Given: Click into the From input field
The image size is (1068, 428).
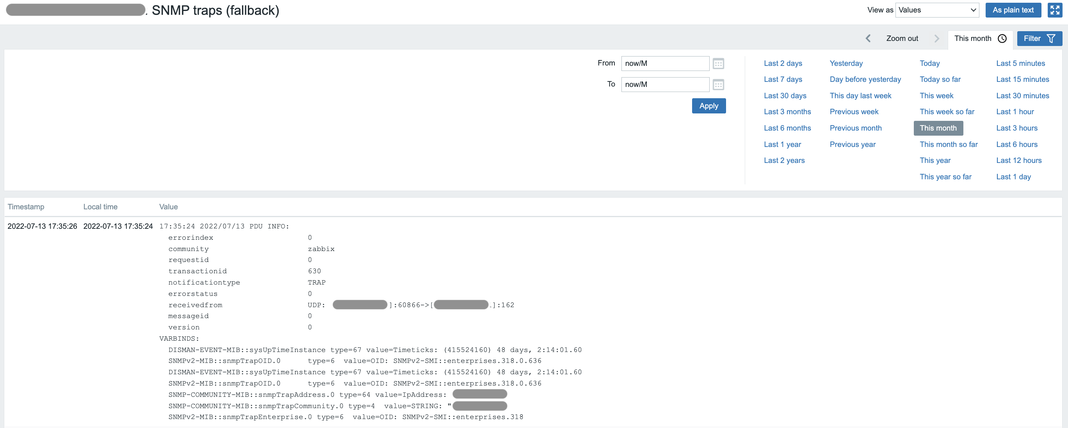Looking at the screenshot, I should pyautogui.click(x=665, y=64).
